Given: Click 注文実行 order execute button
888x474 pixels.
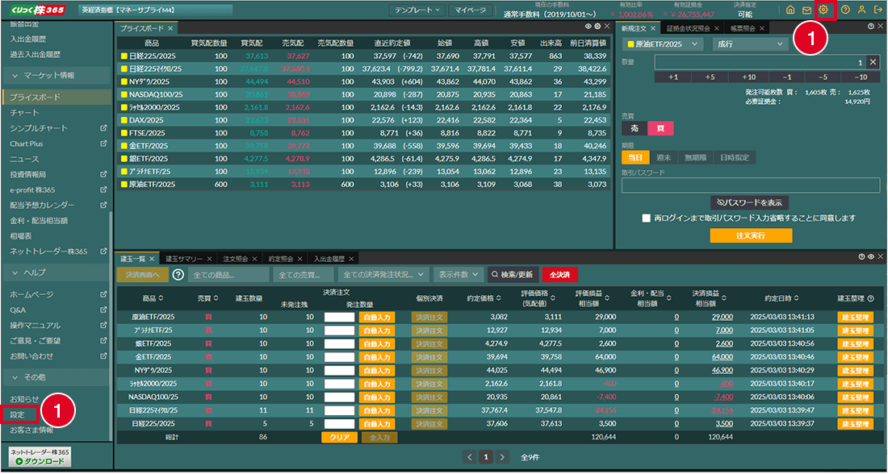Looking at the screenshot, I should [751, 236].
